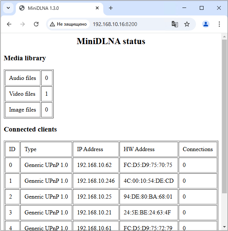
Task: Click the 'Не защищено' security warning chip
Action: [68, 24]
